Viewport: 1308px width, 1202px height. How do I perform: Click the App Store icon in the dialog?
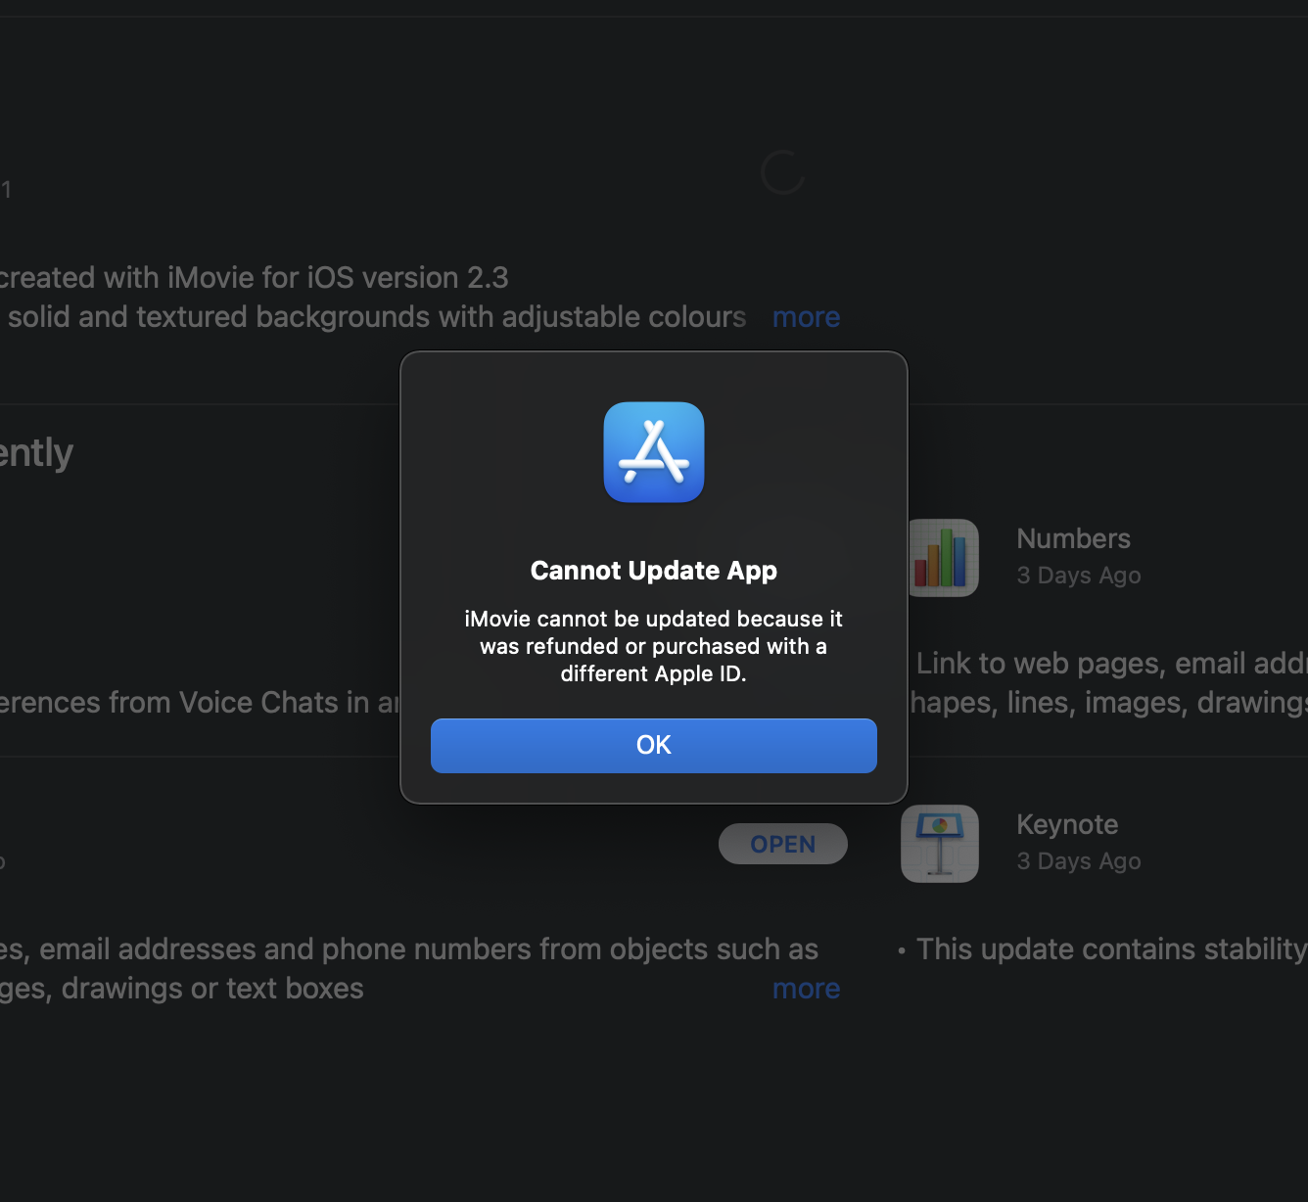654,452
